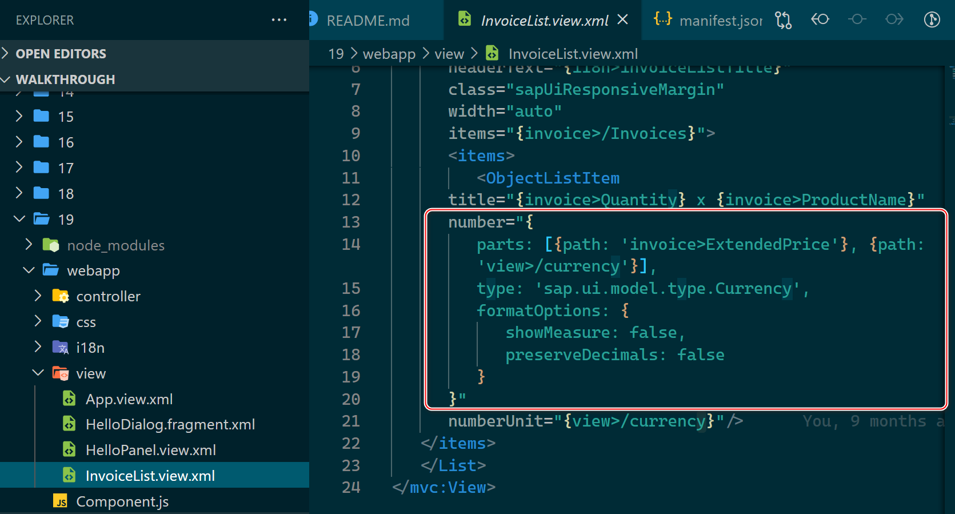Click breadcrumb segment 19
955x514 pixels.
pyautogui.click(x=336, y=54)
